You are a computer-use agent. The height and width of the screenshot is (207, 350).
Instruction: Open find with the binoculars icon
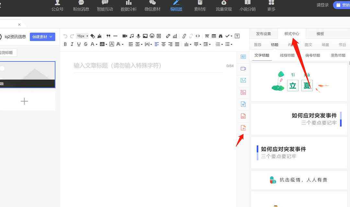pyautogui.click(x=221, y=36)
